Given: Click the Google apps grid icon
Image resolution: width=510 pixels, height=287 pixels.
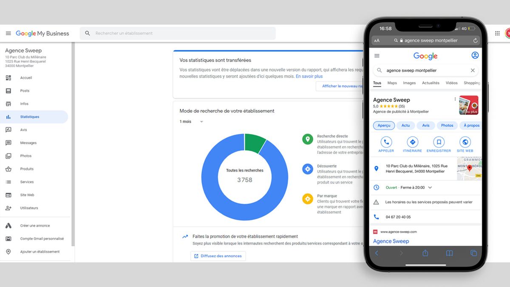Looking at the screenshot, I should [497, 33].
